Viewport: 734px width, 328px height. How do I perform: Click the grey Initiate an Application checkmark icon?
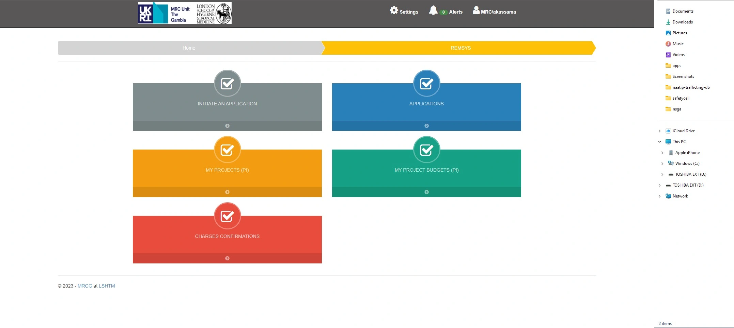(x=227, y=83)
